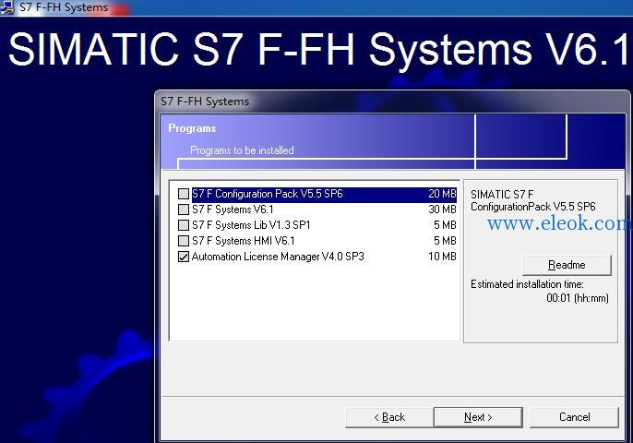
Task: Uncheck Automation License Manager V4.0 SP3 checkbox
Action: (x=184, y=257)
